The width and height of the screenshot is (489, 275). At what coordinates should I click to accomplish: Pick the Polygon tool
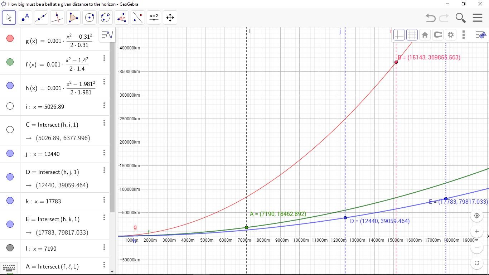pos(73,18)
